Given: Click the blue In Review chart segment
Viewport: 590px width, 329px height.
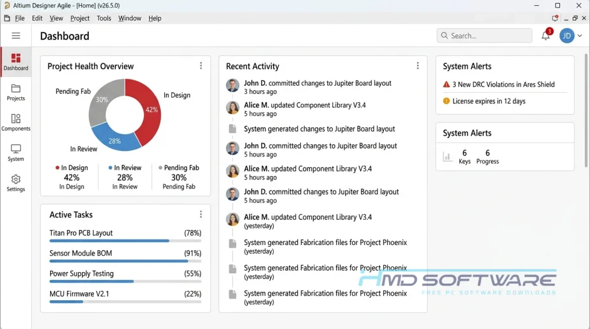Looking at the screenshot, I should [115, 139].
